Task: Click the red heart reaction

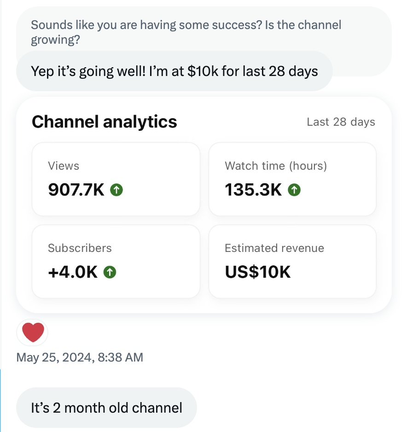Action: tap(33, 333)
